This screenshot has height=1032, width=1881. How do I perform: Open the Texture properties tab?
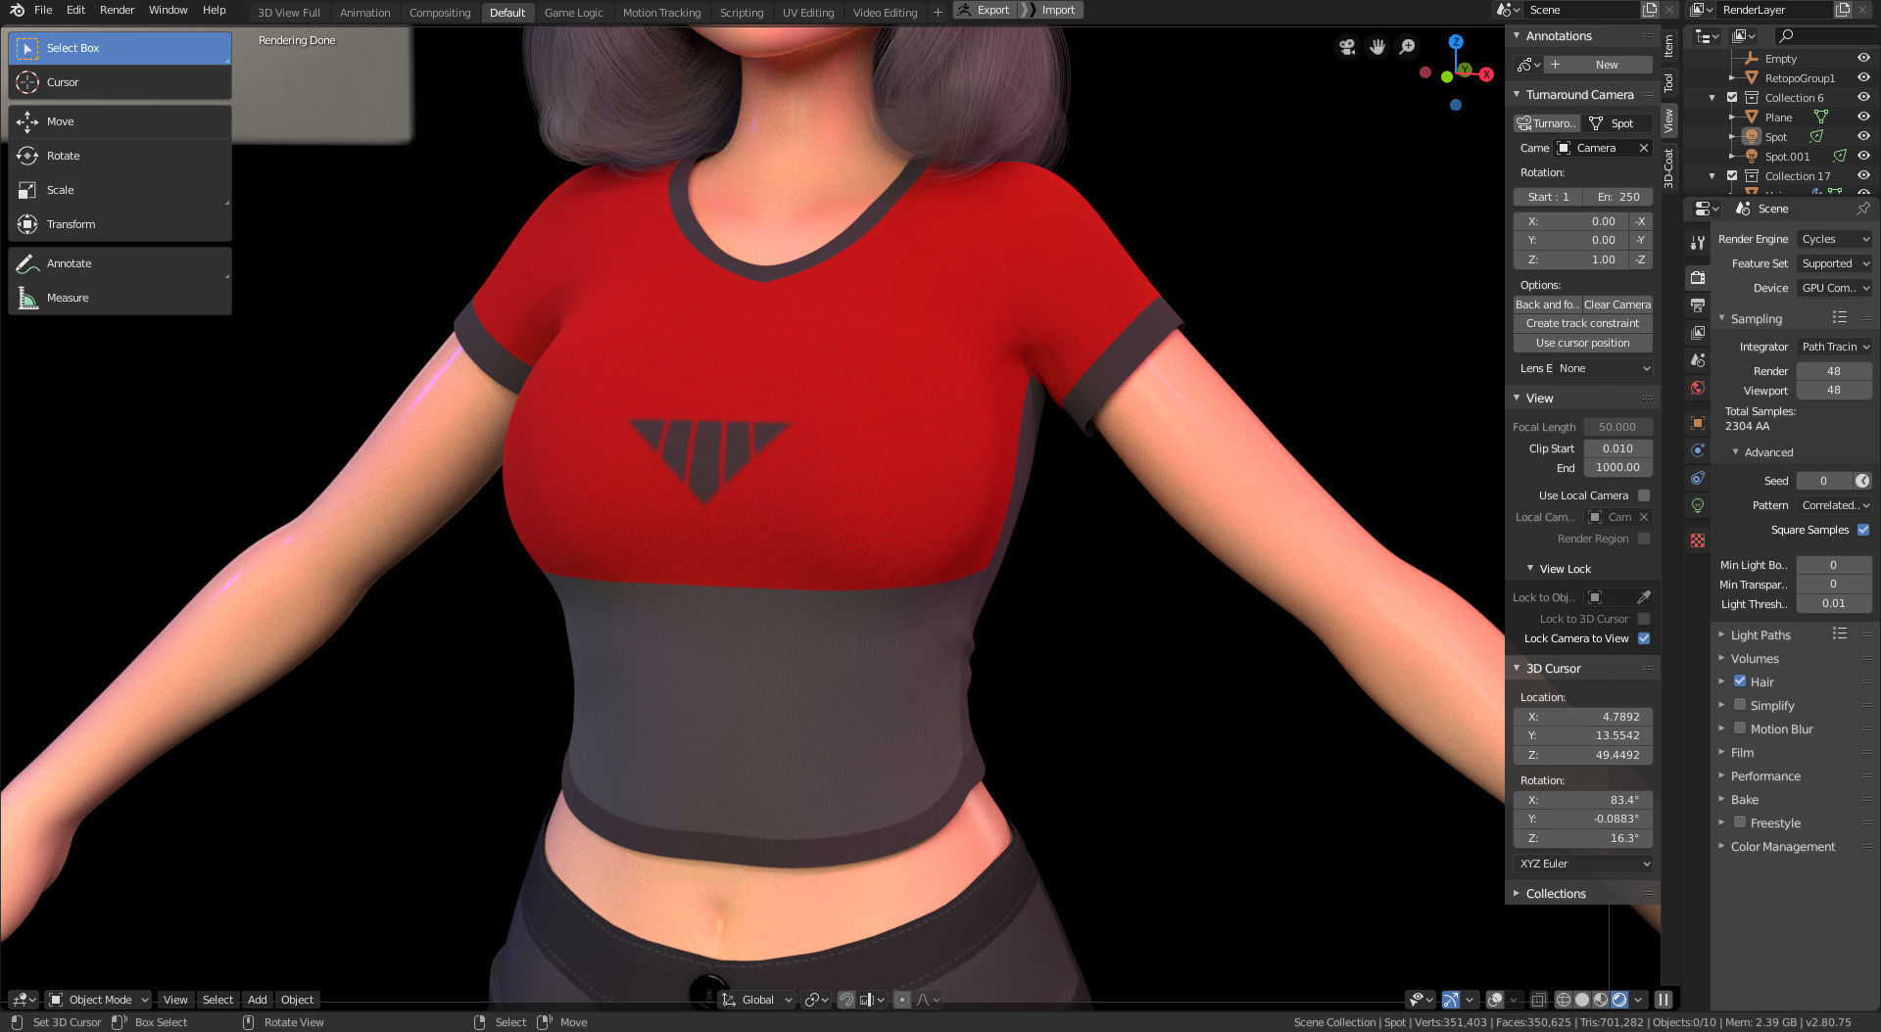pos(1698,540)
